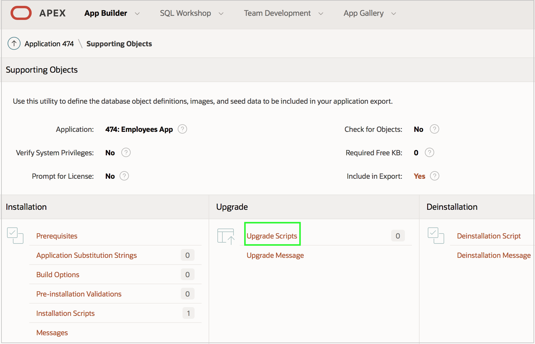The height and width of the screenshot is (344, 535).
Task: Expand the SQL Workshop dropdown arrow
Action: coord(221,13)
